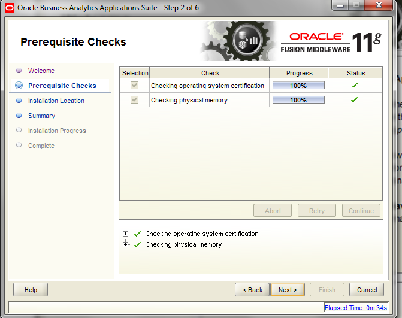Click the status message field at bottom
The image size is (402, 318).
[x=166, y=307]
